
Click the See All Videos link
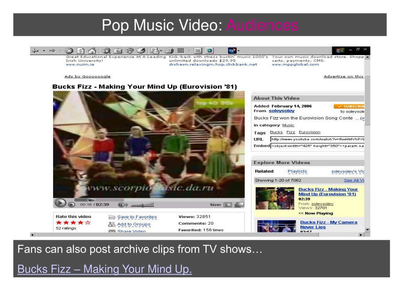pos(354,180)
